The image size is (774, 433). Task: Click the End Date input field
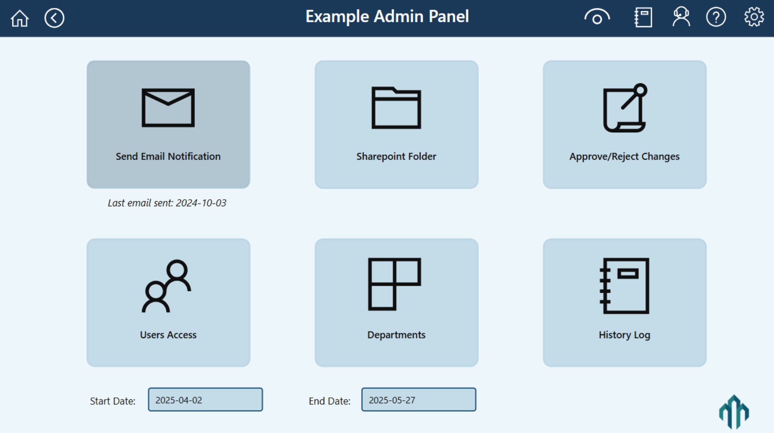tap(419, 400)
